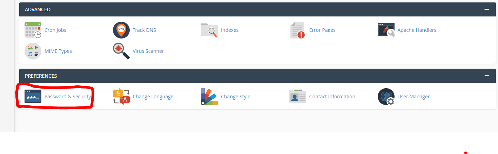Click the Track DNS pin icon
This screenshot has width=498, height=154.
(121, 30)
